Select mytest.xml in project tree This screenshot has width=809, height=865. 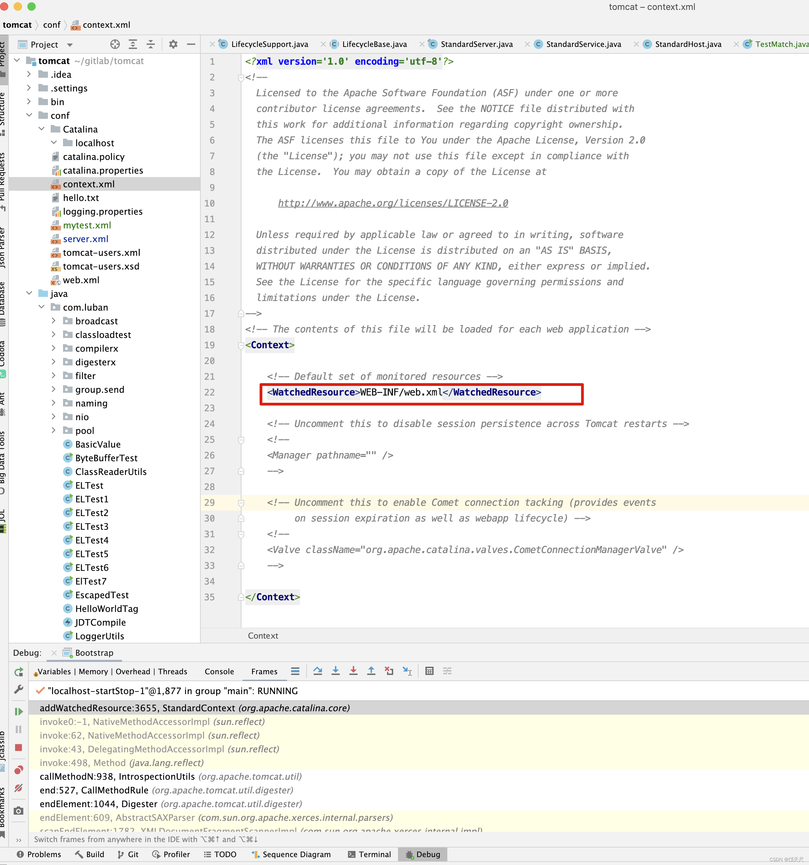point(87,225)
